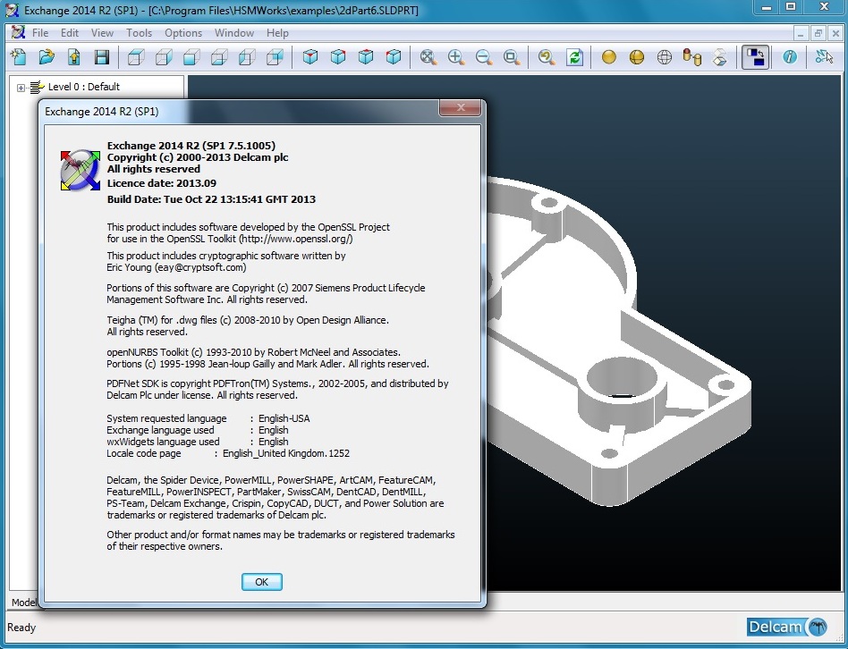The image size is (848, 649).
Task: Click the Delcam logo in status bar
Action: pos(787,627)
